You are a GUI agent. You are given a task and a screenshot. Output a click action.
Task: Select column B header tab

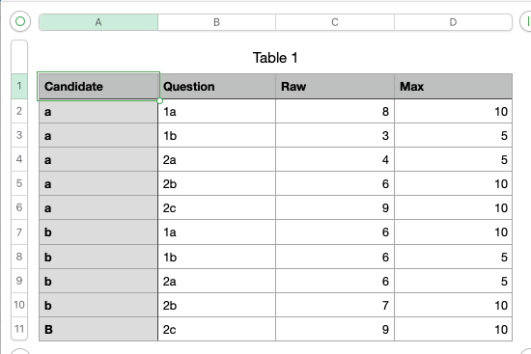point(216,22)
